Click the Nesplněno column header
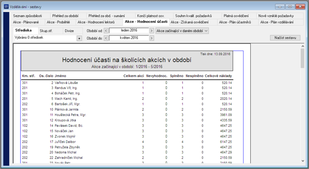The image size is (309, 169). (x=194, y=76)
